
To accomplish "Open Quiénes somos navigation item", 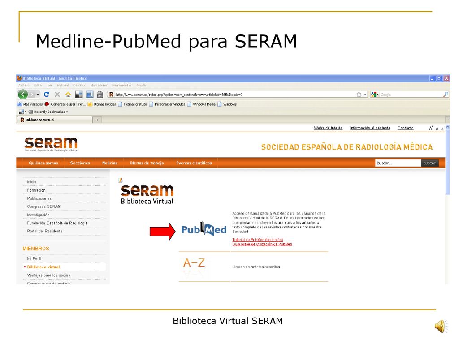I will tap(43, 163).
